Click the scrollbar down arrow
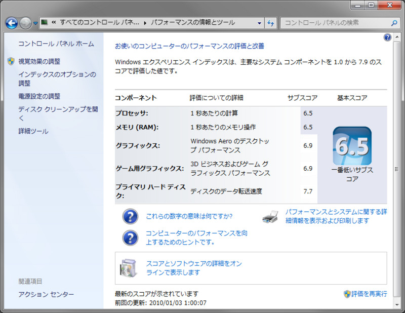This screenshot has width=405, height=313. tap(397, 305)
